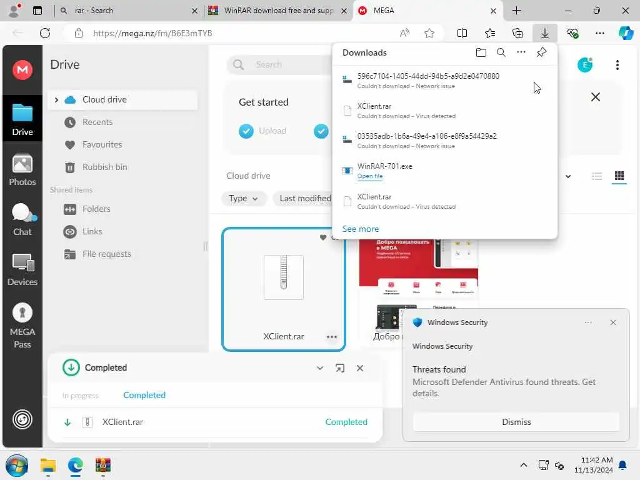
Task: Open the account avatar menu
Action: (585, 65)
